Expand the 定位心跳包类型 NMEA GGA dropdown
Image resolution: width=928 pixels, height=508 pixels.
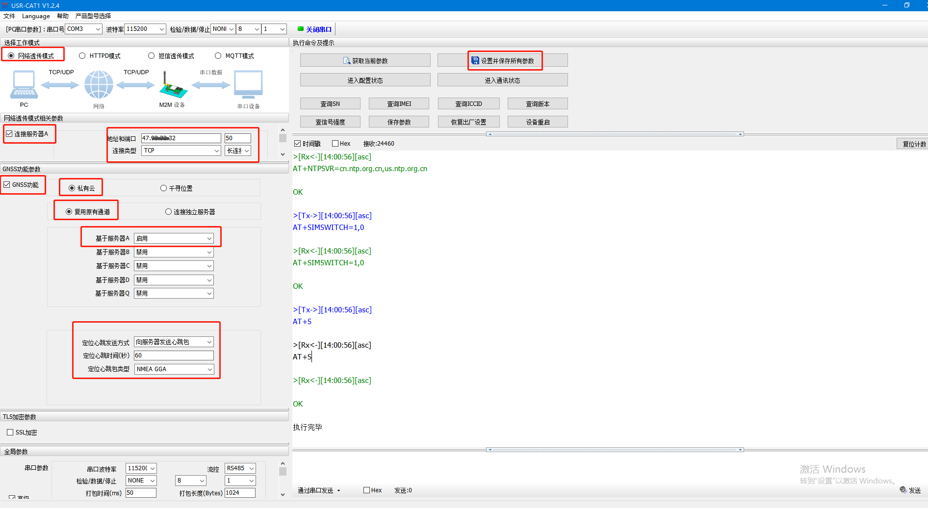coord(174,369)
